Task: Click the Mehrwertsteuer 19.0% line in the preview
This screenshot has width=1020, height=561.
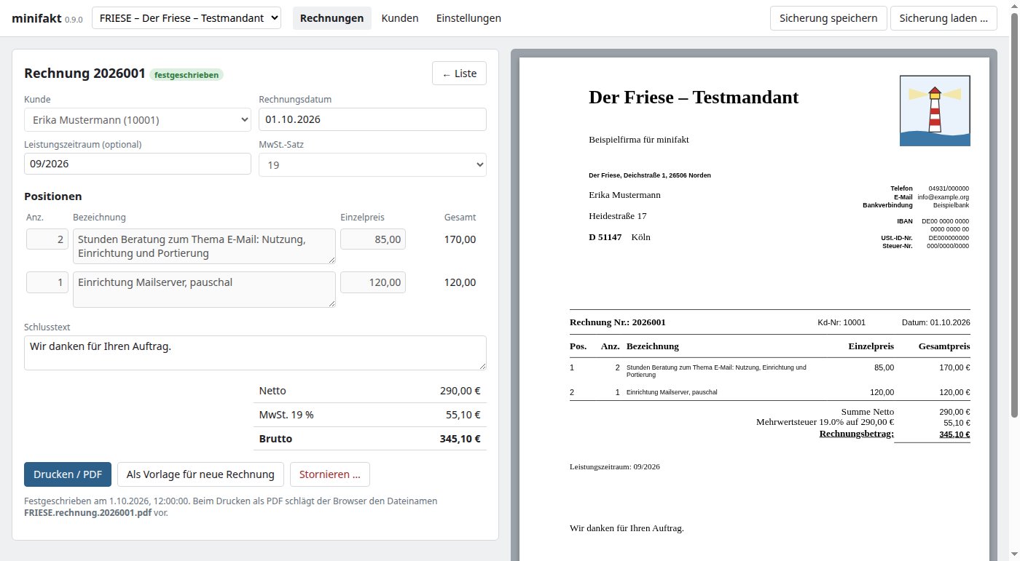Action: [x=825, y=422]
